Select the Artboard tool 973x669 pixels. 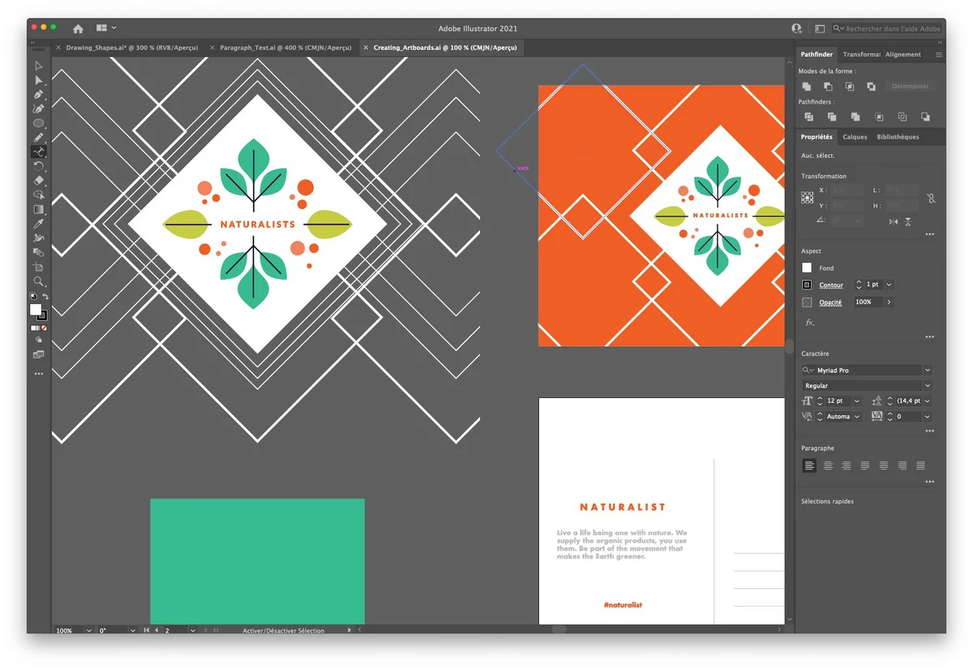(x=38, y=267)
